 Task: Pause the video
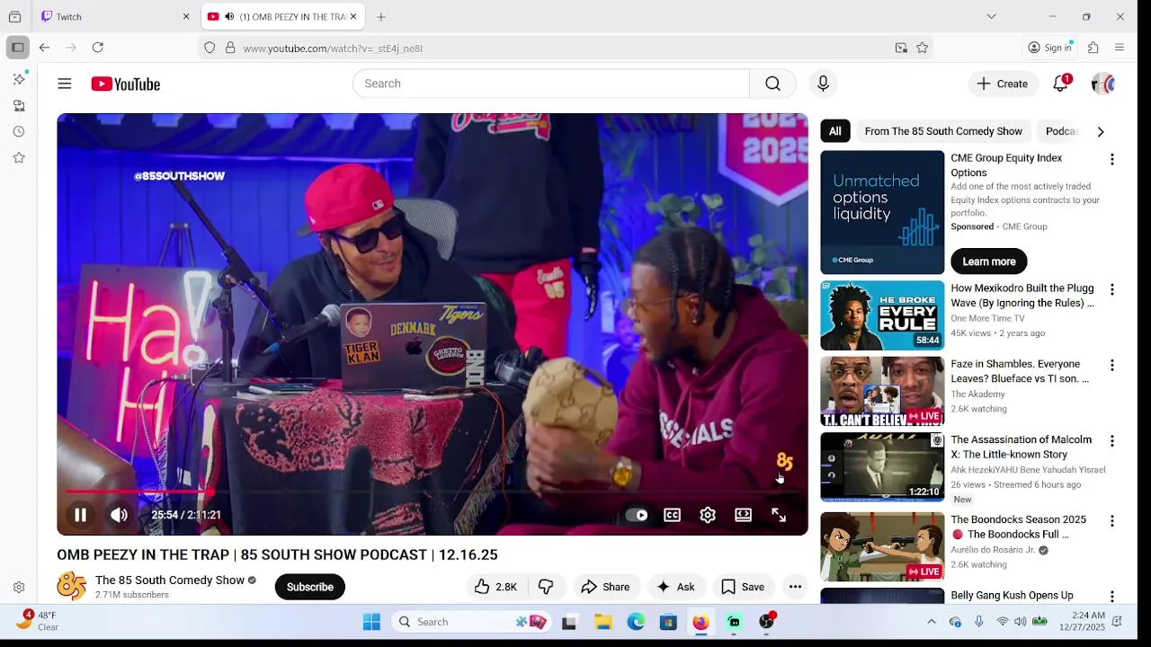[80, 515]
